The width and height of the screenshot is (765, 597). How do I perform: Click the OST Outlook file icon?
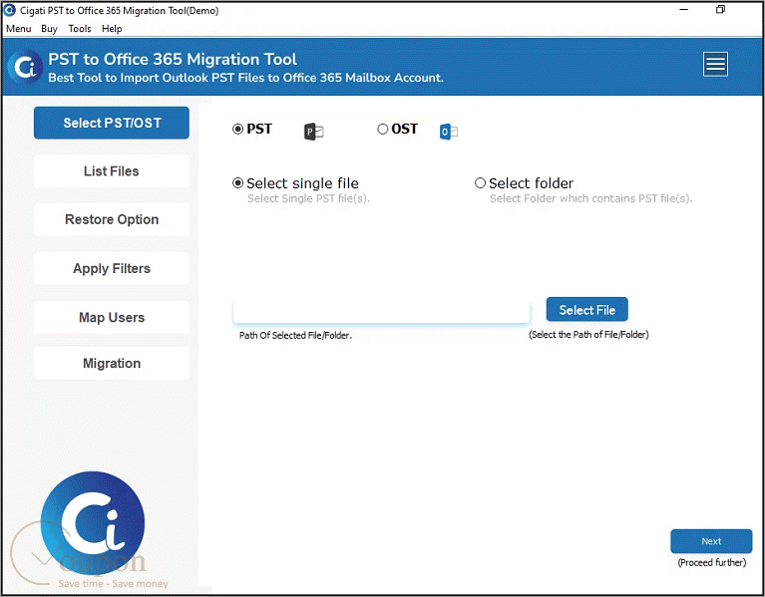tap(449, 132)
